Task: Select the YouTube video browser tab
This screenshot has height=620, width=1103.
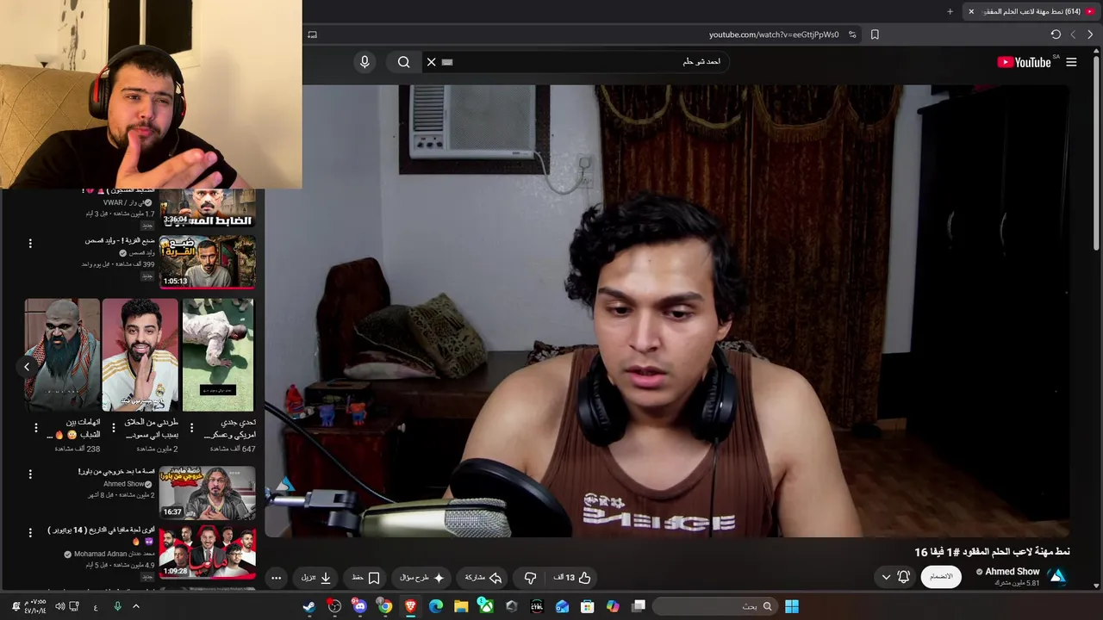Action: tap(1031, 11)
